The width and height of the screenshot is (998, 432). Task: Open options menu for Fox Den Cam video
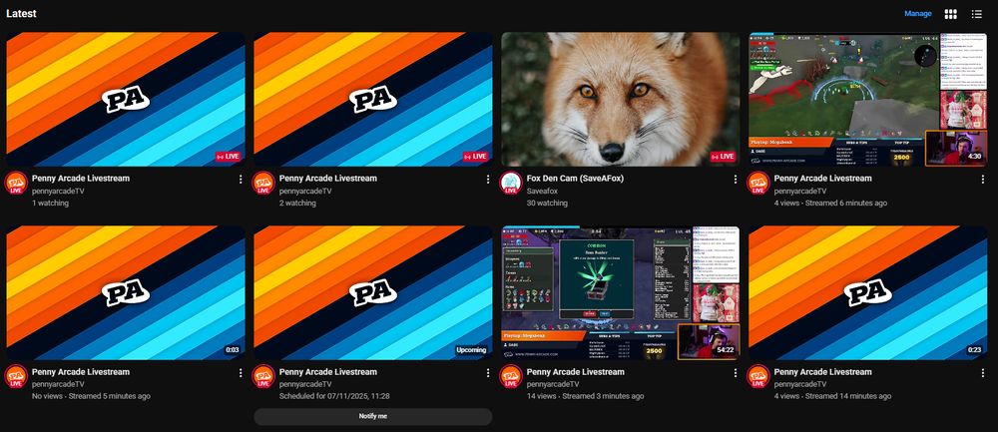(x=736, y=180)
